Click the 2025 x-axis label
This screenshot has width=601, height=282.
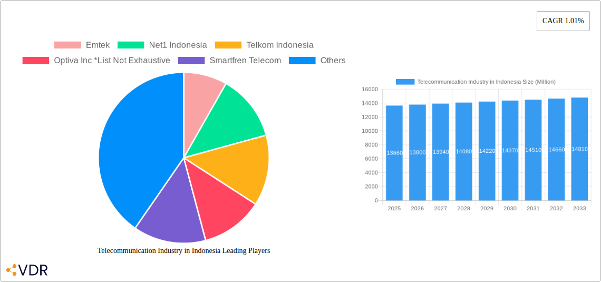pyautogui.click(x=394, y=208)
